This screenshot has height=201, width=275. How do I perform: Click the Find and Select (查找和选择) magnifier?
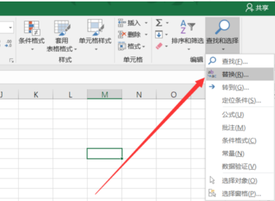click(223, 27)
